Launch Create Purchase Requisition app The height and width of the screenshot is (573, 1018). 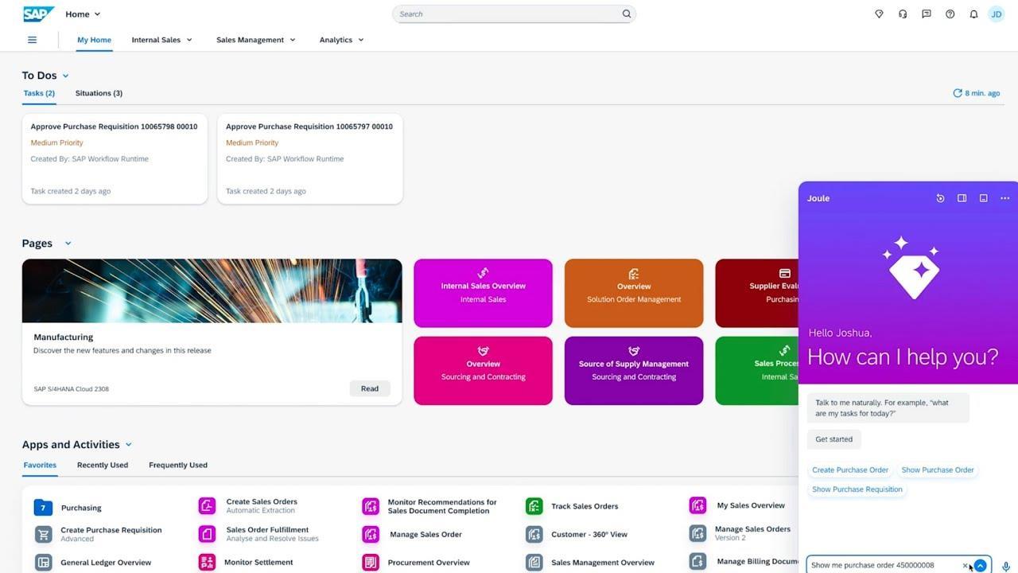(98, 534)
